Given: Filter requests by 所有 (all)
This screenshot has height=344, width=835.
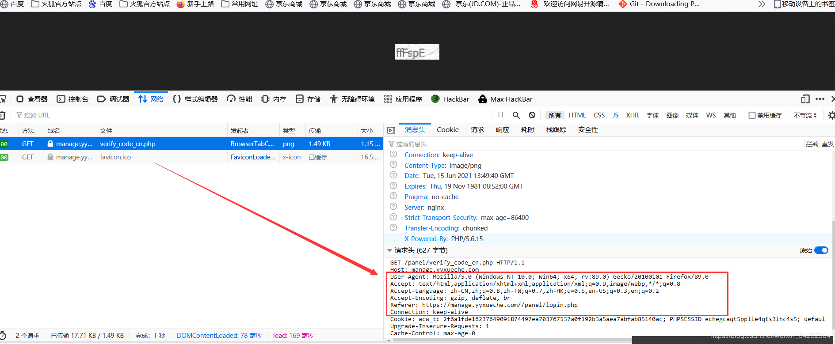Looking at the screenshot, I should tap(555, 115).
